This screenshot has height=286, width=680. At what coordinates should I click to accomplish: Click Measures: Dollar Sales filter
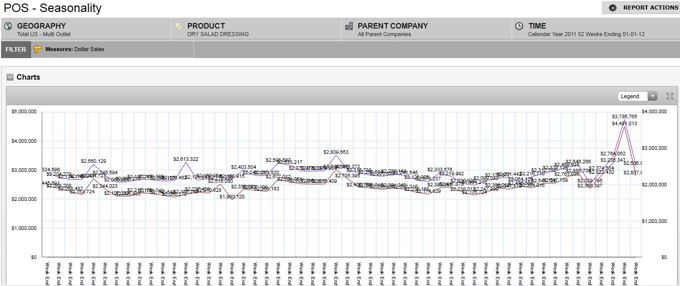74,49
